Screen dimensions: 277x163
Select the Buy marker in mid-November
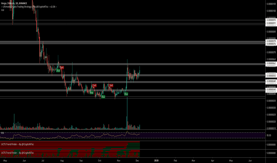pos(126,94)
